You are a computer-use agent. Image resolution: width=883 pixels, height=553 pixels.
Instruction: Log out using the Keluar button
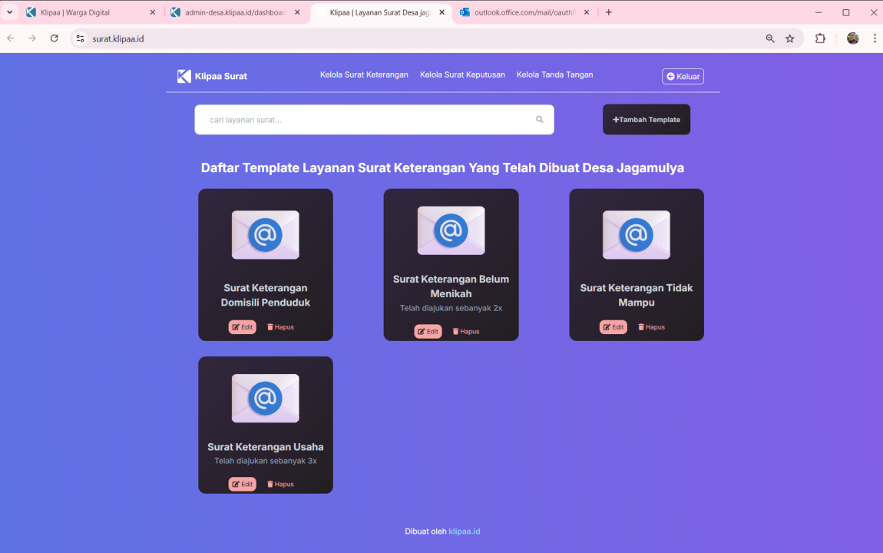click(x=683, y=77)
